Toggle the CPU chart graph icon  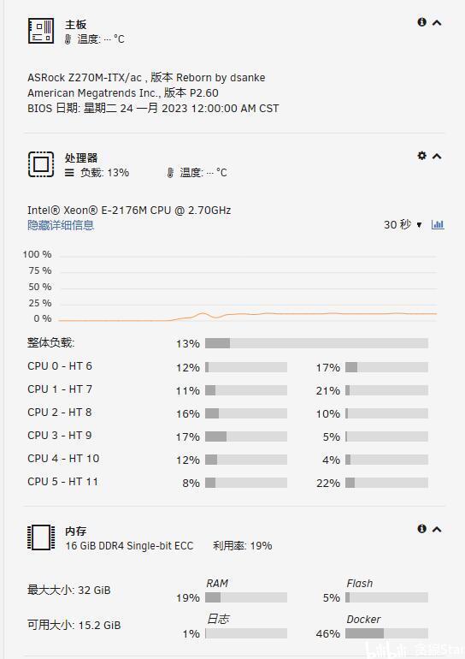[438, 225]
